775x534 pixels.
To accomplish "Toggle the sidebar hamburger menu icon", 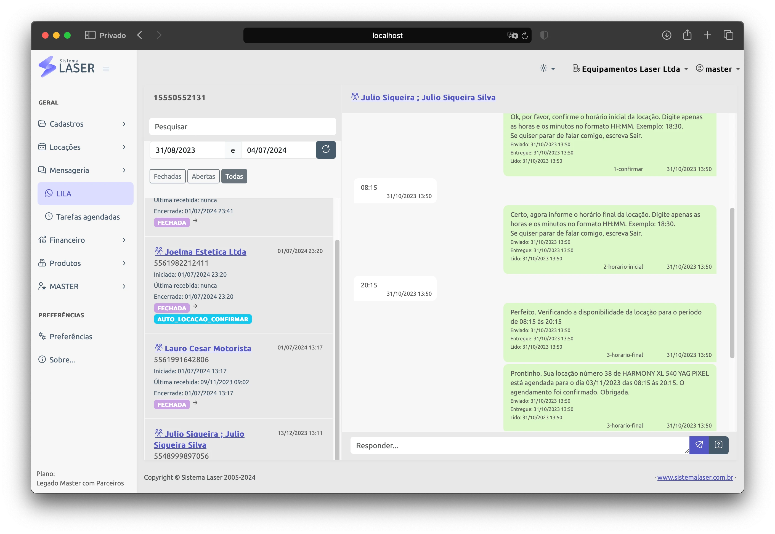I will 106,69.
